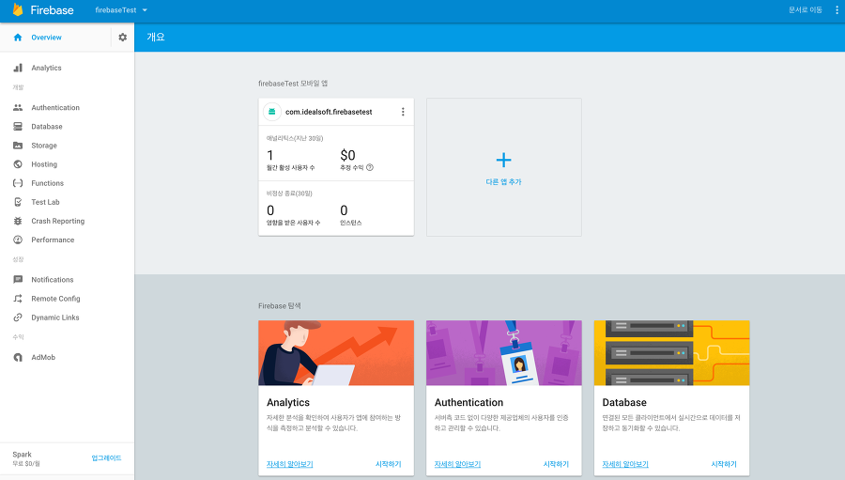Image resolution: width=845 pixels, height=480 pixels.
Task: Click the Crash Reporting bug icon
Action: click(x=18, y=221)
